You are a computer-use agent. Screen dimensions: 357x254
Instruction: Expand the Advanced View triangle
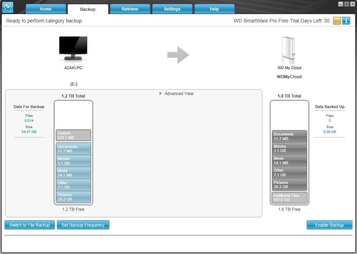coord(161,93)
